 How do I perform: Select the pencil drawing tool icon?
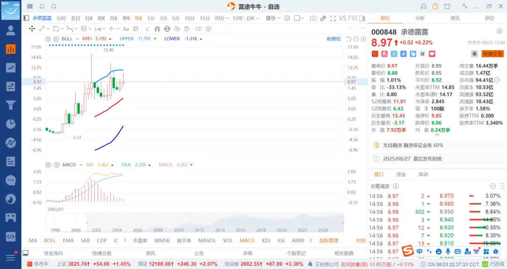point(323,18)
